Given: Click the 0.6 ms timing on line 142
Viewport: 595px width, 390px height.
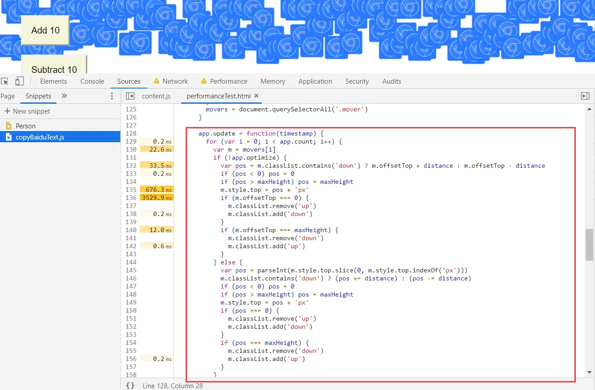Looking at the screenshot, I should point(157,246).
